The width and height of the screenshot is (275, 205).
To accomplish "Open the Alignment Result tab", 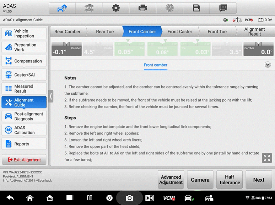I will coord(254,32).
